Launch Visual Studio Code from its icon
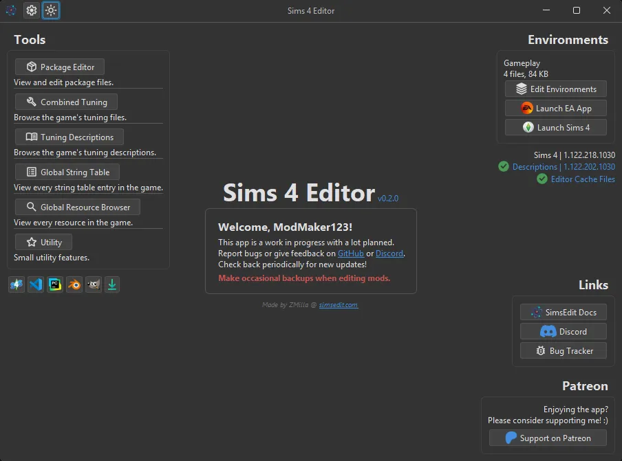622x461 pixels. (x=36, y=284)
